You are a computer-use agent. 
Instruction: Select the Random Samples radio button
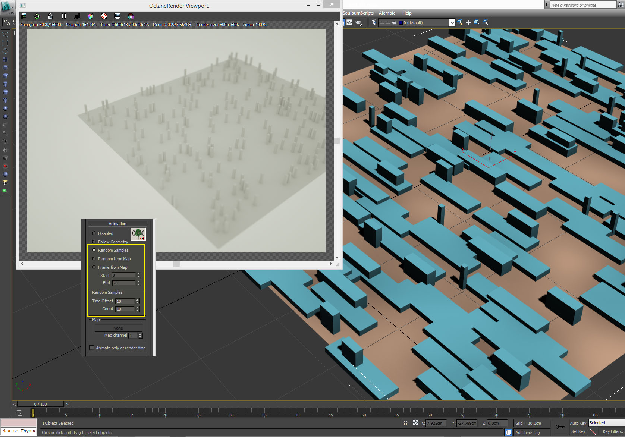94,250
